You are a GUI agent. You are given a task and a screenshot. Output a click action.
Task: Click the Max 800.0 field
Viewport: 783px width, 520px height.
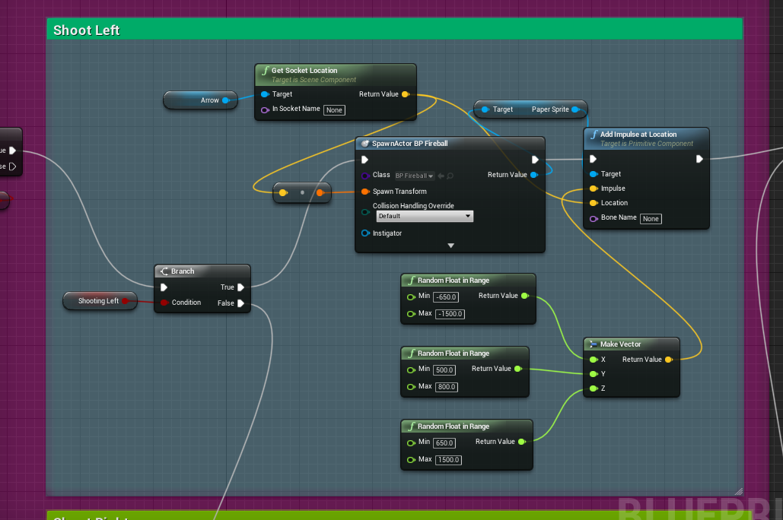coord(447,387)
